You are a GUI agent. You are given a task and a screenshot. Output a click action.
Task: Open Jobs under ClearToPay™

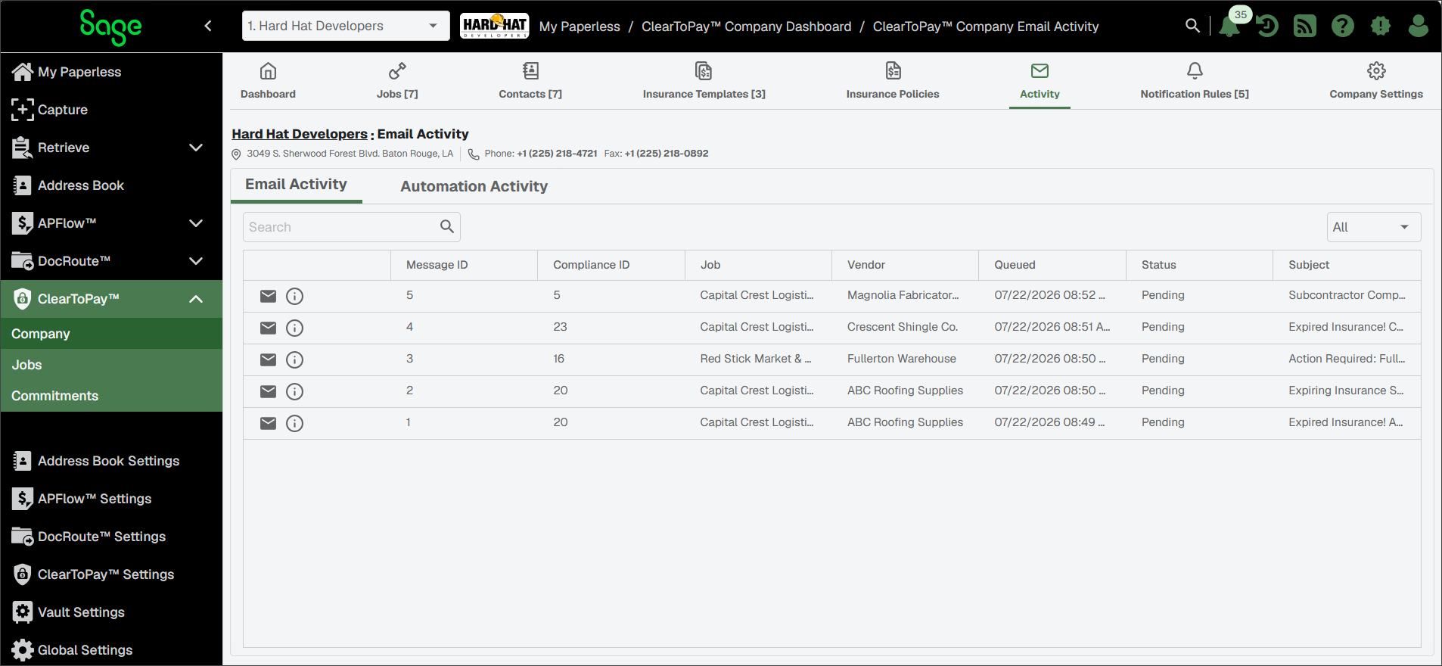pyautogui.click(x=111, y=365)
